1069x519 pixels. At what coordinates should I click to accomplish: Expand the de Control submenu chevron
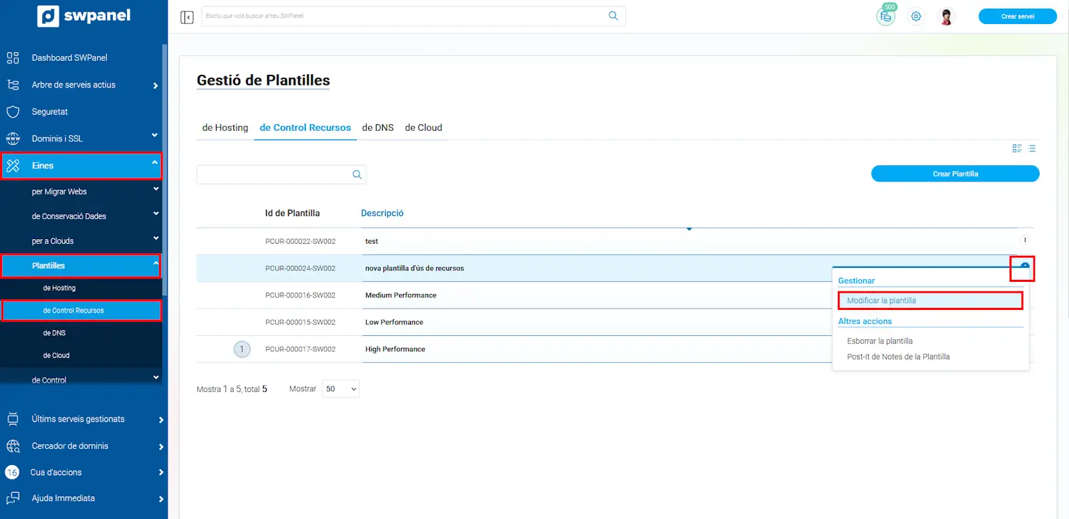[x=156, y=377]
